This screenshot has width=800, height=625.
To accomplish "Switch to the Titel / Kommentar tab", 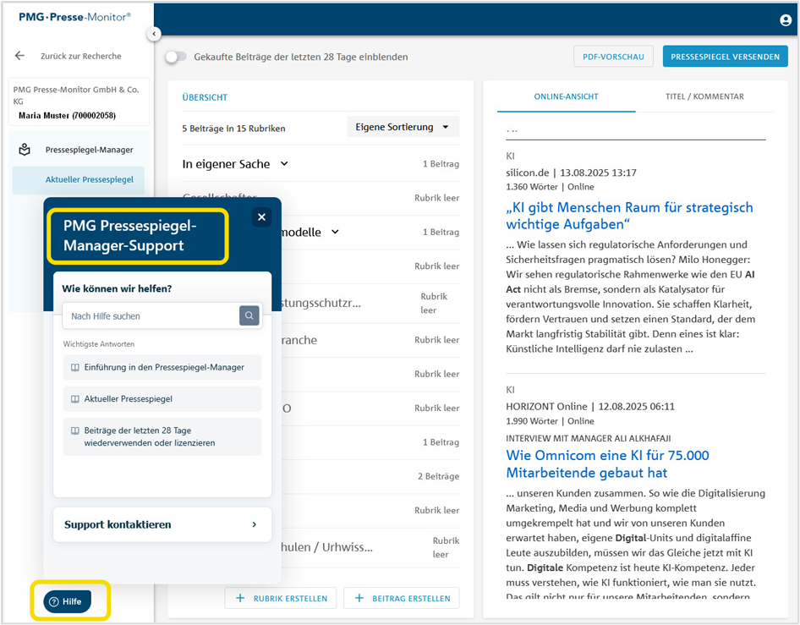I will pyautogui.click(x=704, y=96).
